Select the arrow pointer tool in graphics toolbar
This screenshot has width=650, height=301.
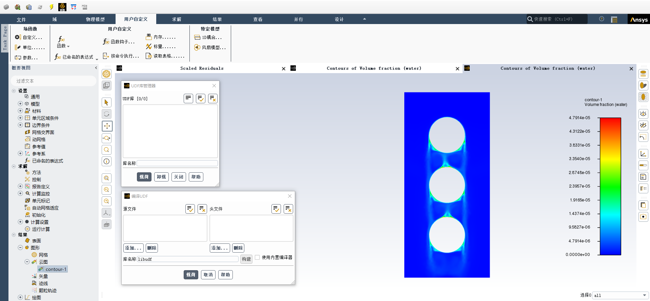pyautogui.click(x=106, y=102)
